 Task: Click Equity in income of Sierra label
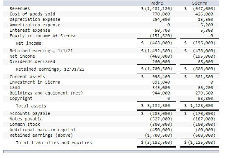42,36
